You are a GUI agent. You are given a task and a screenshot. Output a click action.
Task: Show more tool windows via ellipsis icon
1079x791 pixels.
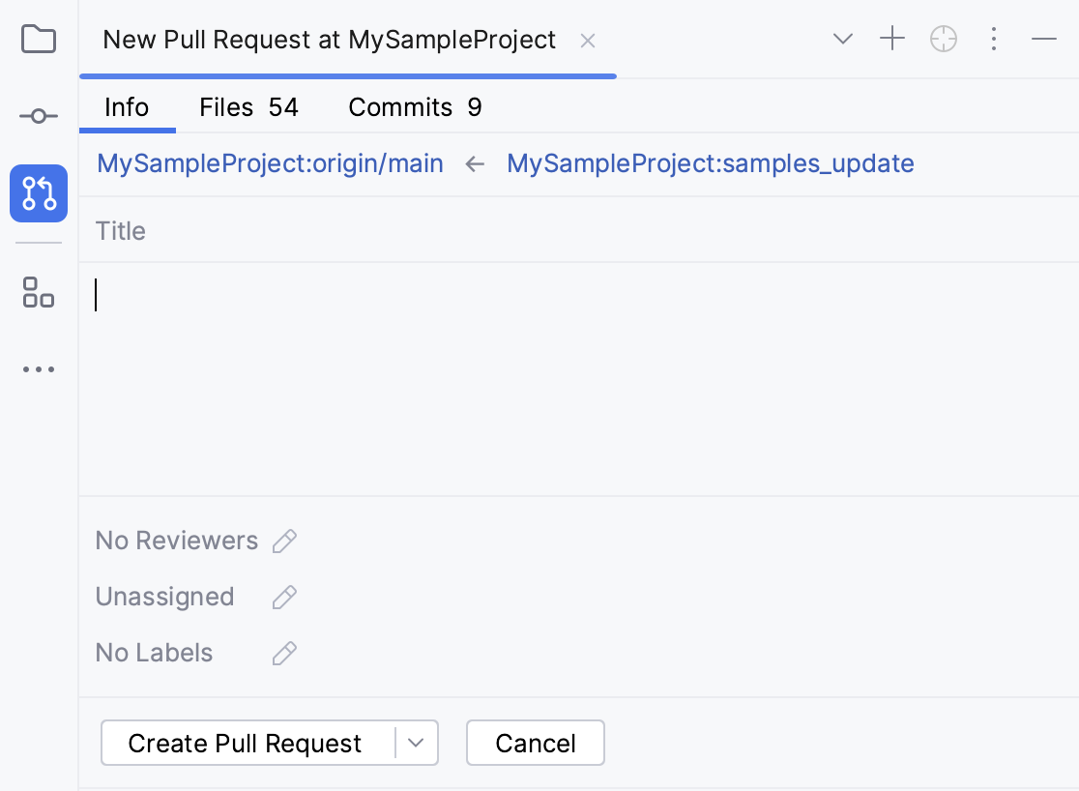tap(38, 368)
